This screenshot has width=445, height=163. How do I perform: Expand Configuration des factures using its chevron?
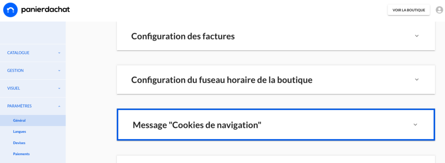point(417,36)
